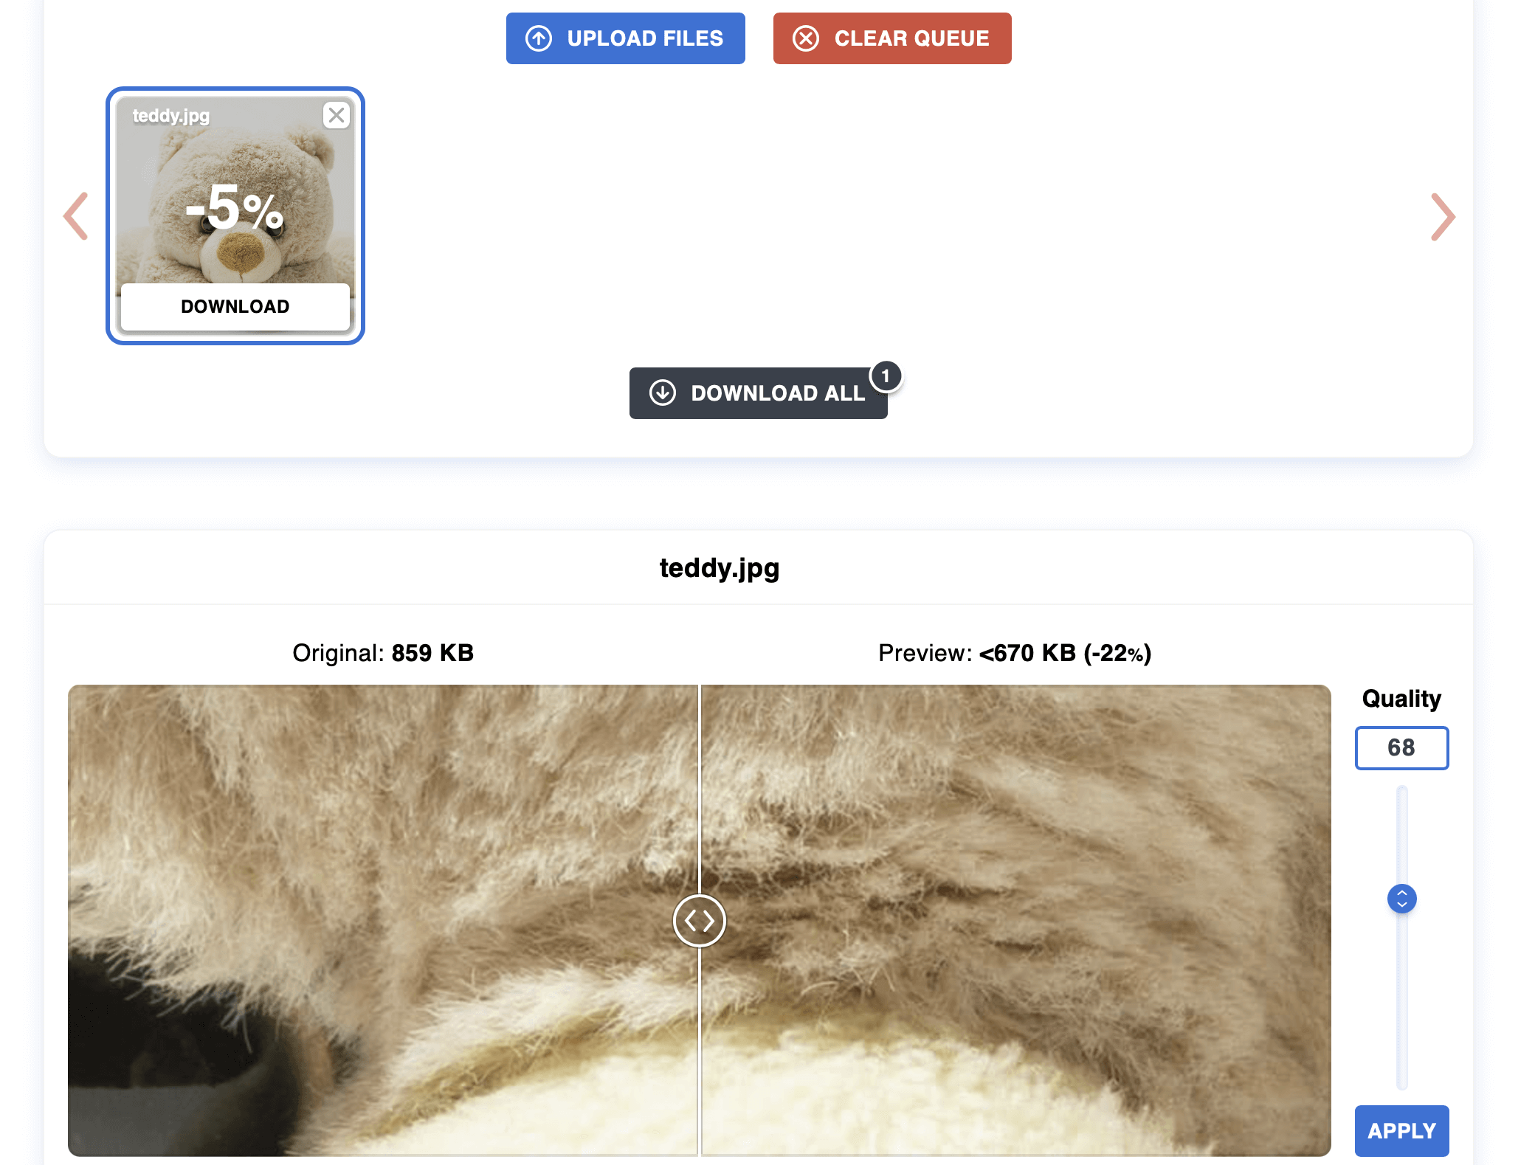1535x1165 pixels.
Task: Click the upload arrow icon in Upload Files
Action: pos(539,38)
